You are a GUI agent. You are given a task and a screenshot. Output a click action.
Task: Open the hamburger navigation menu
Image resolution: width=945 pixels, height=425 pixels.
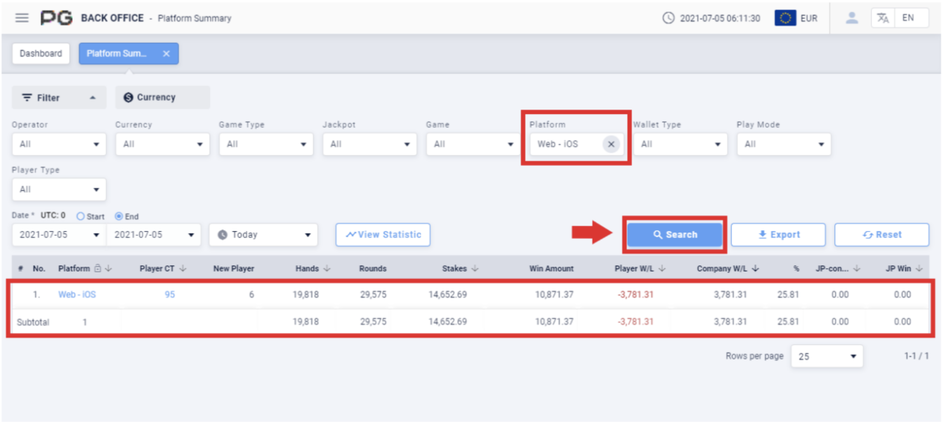(22, 18)
